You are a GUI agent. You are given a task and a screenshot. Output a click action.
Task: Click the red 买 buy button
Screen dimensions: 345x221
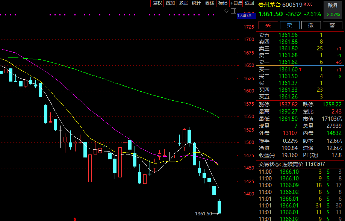pos(268,25)
